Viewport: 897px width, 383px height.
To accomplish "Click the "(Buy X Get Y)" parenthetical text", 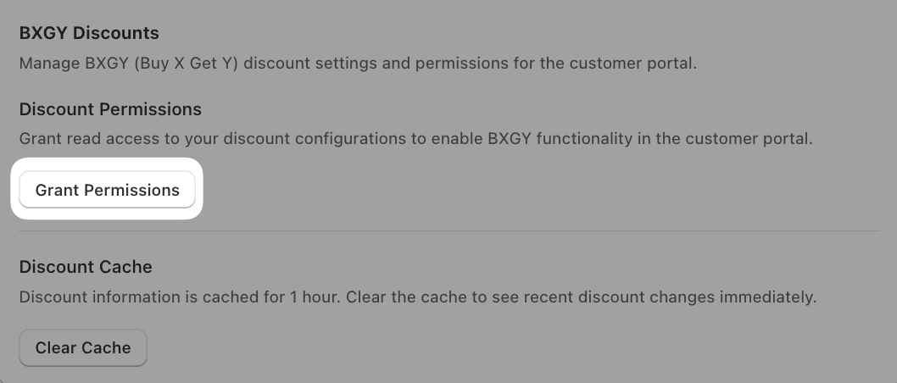I will coord(186,63).
